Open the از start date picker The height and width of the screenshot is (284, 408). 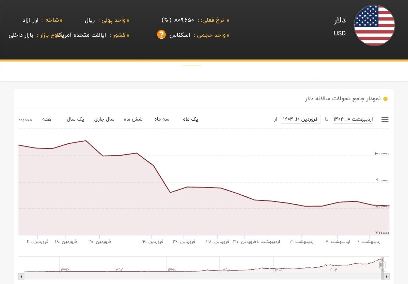click(x=300, y=119)
